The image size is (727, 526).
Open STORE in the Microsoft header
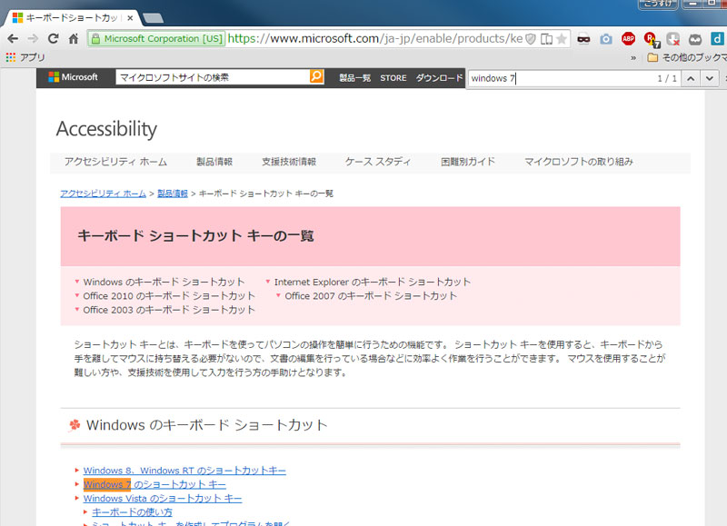pyautogui.click(x=393, y=78)
